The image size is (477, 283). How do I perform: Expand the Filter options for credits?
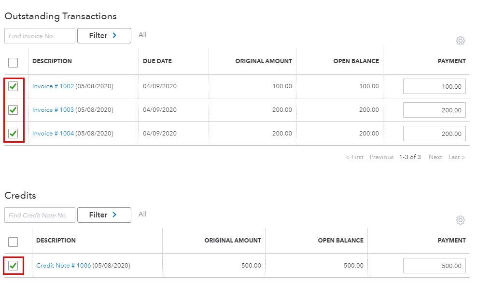104,215
